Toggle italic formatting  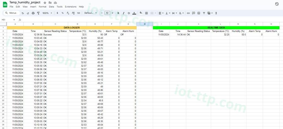124,13
